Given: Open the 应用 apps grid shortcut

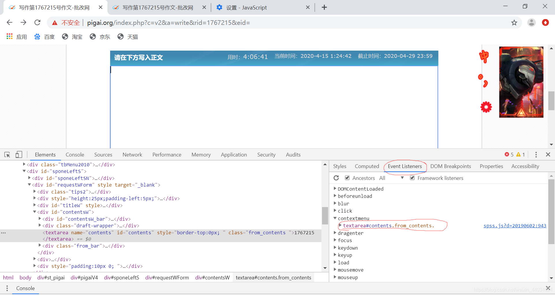Looking at the screenshot, I should (x=17, y=37).
